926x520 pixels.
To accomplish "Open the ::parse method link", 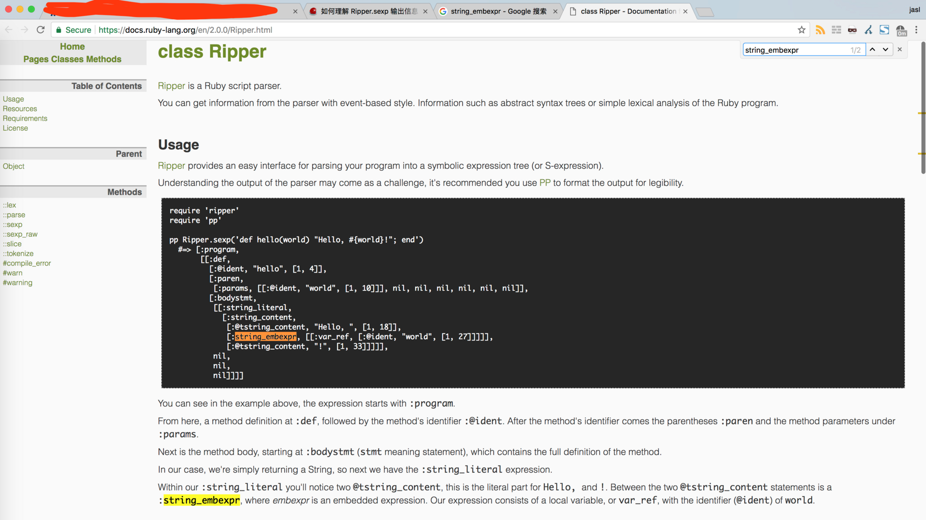I will point(14,215).
